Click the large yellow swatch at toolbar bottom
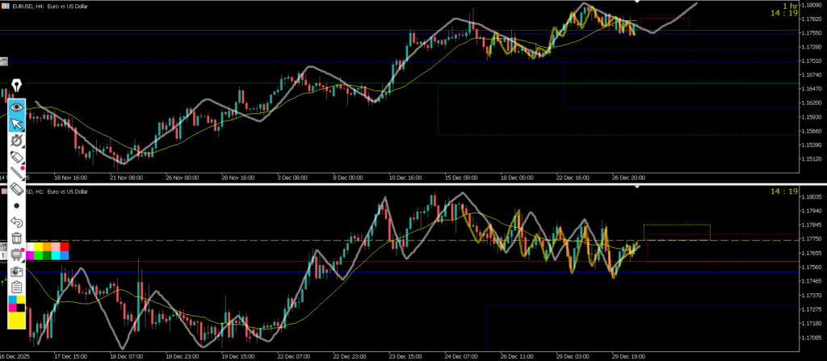Viewport: 827px width, 361px height. click(17, 321)
